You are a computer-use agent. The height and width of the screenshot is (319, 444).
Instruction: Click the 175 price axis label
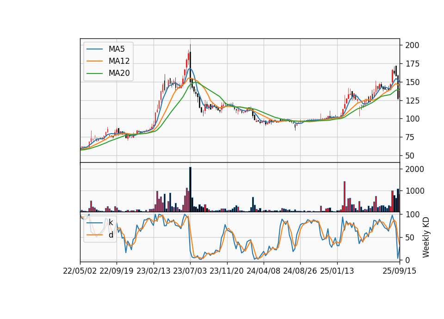pyautogui.click(x=412, y=64)
